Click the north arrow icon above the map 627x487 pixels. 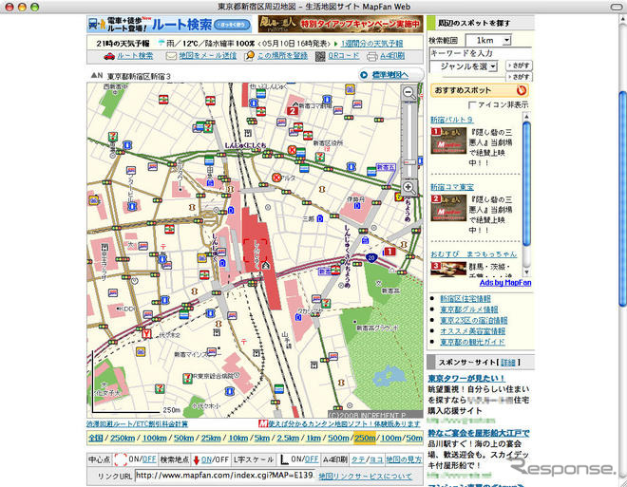coord(97,75)
